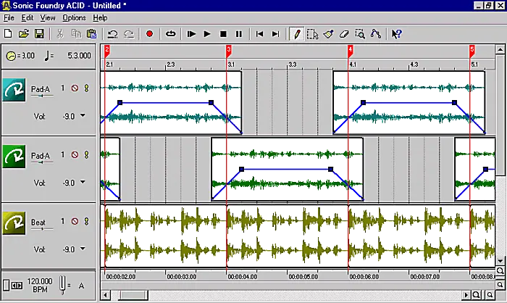Open a project with the folder icon
This screenshot has height=303, width=507.
click(x=24, y=33)
